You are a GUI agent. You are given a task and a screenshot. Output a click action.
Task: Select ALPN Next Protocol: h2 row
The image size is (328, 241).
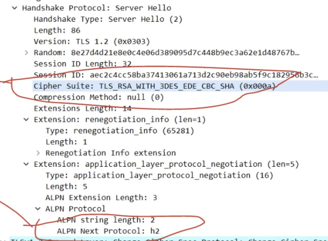(x=108, y=231)
